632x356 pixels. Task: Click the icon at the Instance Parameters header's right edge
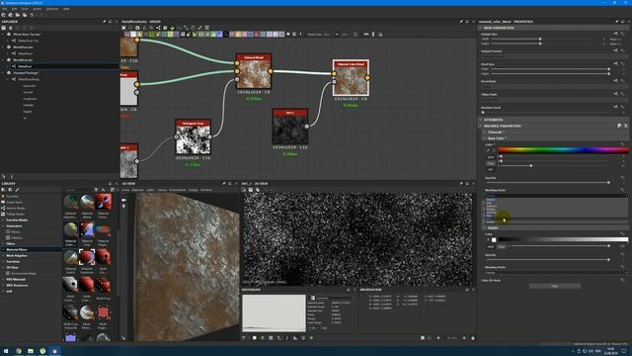625,126
